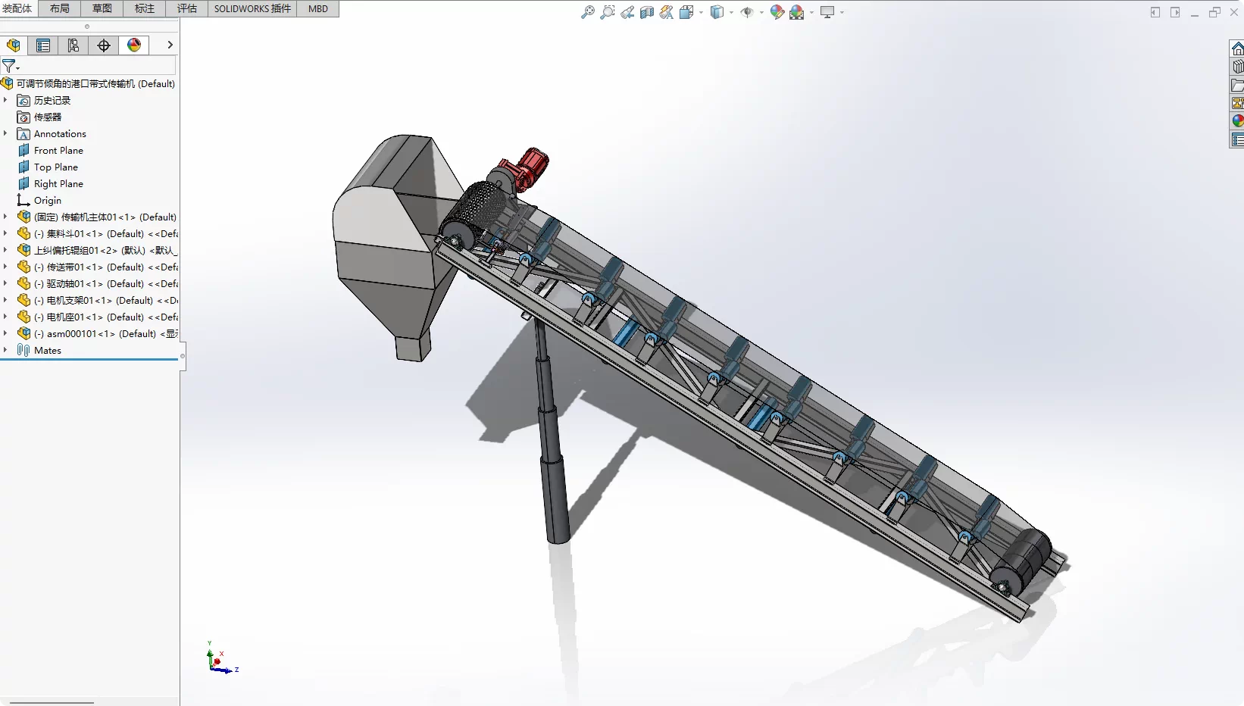Open the File Explorer task pane tab
Viewport: 1244px width, 706px height.
[1237, 86]
